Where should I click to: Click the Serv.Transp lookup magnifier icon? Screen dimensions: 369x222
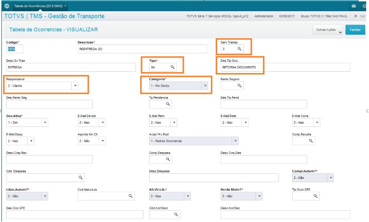click(x=239, y=49)
